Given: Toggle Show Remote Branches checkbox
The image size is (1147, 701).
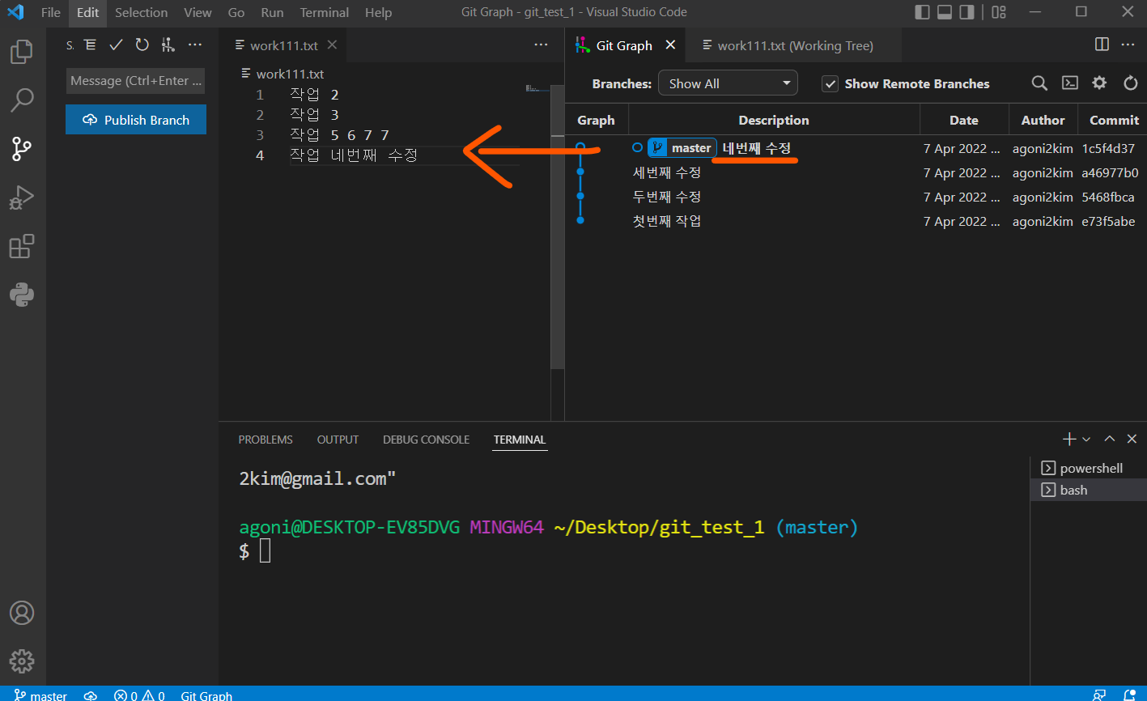Looking at the screenshot, I should (x=830, y=83).
